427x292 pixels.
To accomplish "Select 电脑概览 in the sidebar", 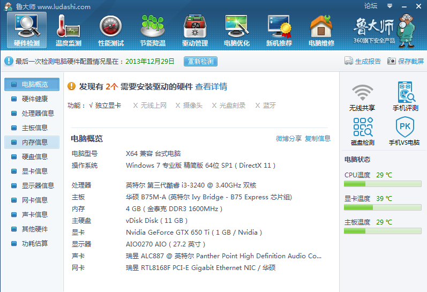I will pos(32,85).
